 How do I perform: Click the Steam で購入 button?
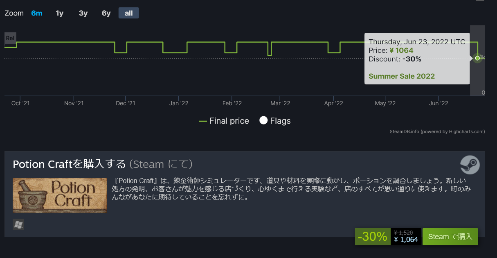coord(450,237)
